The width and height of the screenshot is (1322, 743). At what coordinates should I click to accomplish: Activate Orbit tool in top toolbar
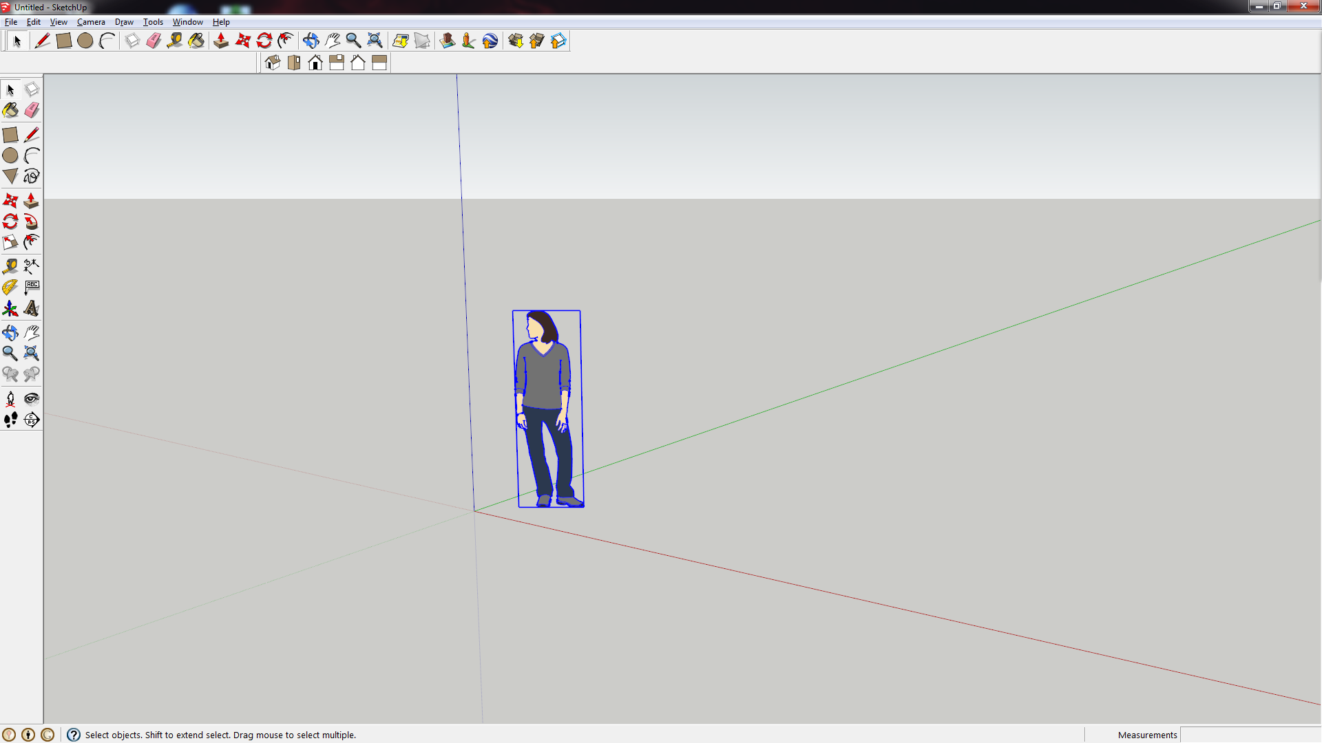click(x=311, y=41)
